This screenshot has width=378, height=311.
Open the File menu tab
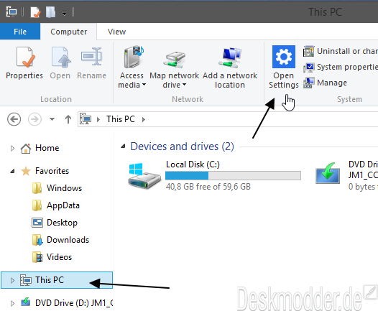(x=20, y=32)
